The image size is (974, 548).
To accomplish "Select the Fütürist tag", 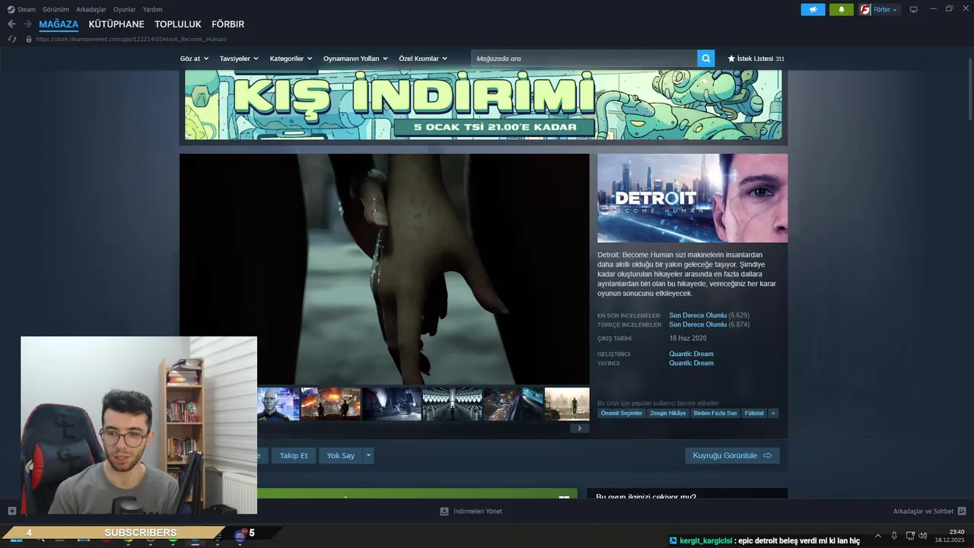I will (754, 413).
